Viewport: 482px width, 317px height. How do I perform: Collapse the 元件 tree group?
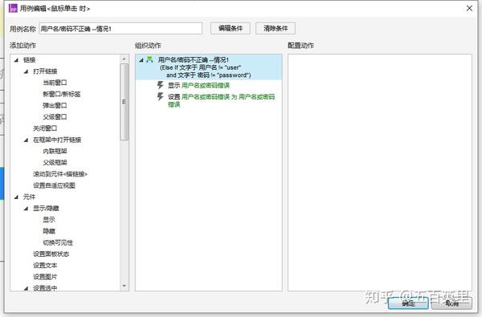click(16, 197)
